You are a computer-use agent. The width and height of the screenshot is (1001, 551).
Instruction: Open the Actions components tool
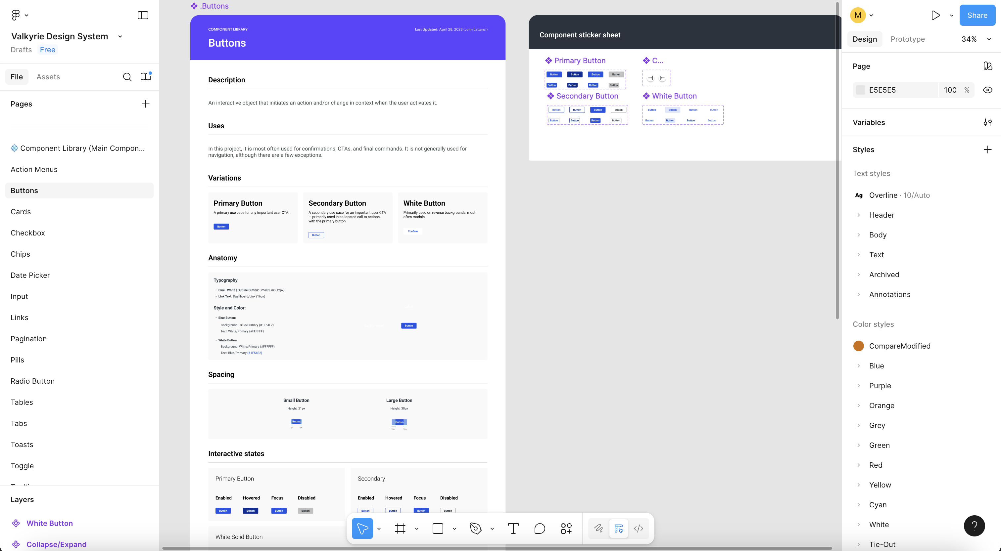point(566,529)
